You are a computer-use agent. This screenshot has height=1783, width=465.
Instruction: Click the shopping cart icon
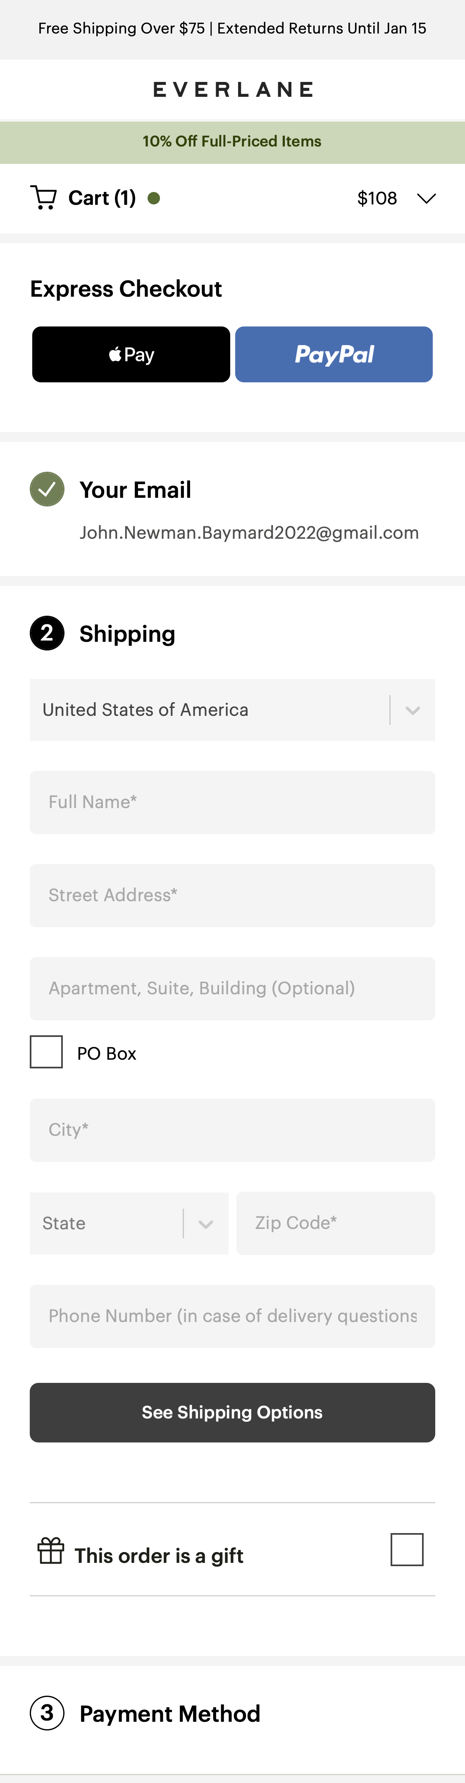click(44, 198)
